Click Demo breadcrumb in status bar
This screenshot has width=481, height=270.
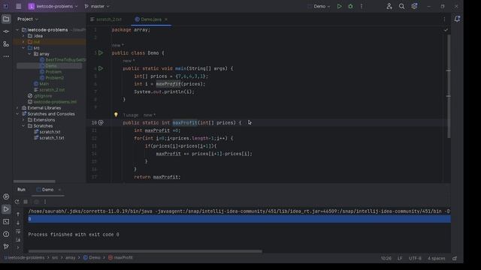[x=92, y=258]
